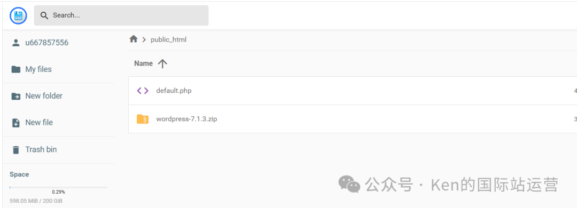Click into the Search input field
This screenshot has width=577, height=208.
[x=121, y=15]
